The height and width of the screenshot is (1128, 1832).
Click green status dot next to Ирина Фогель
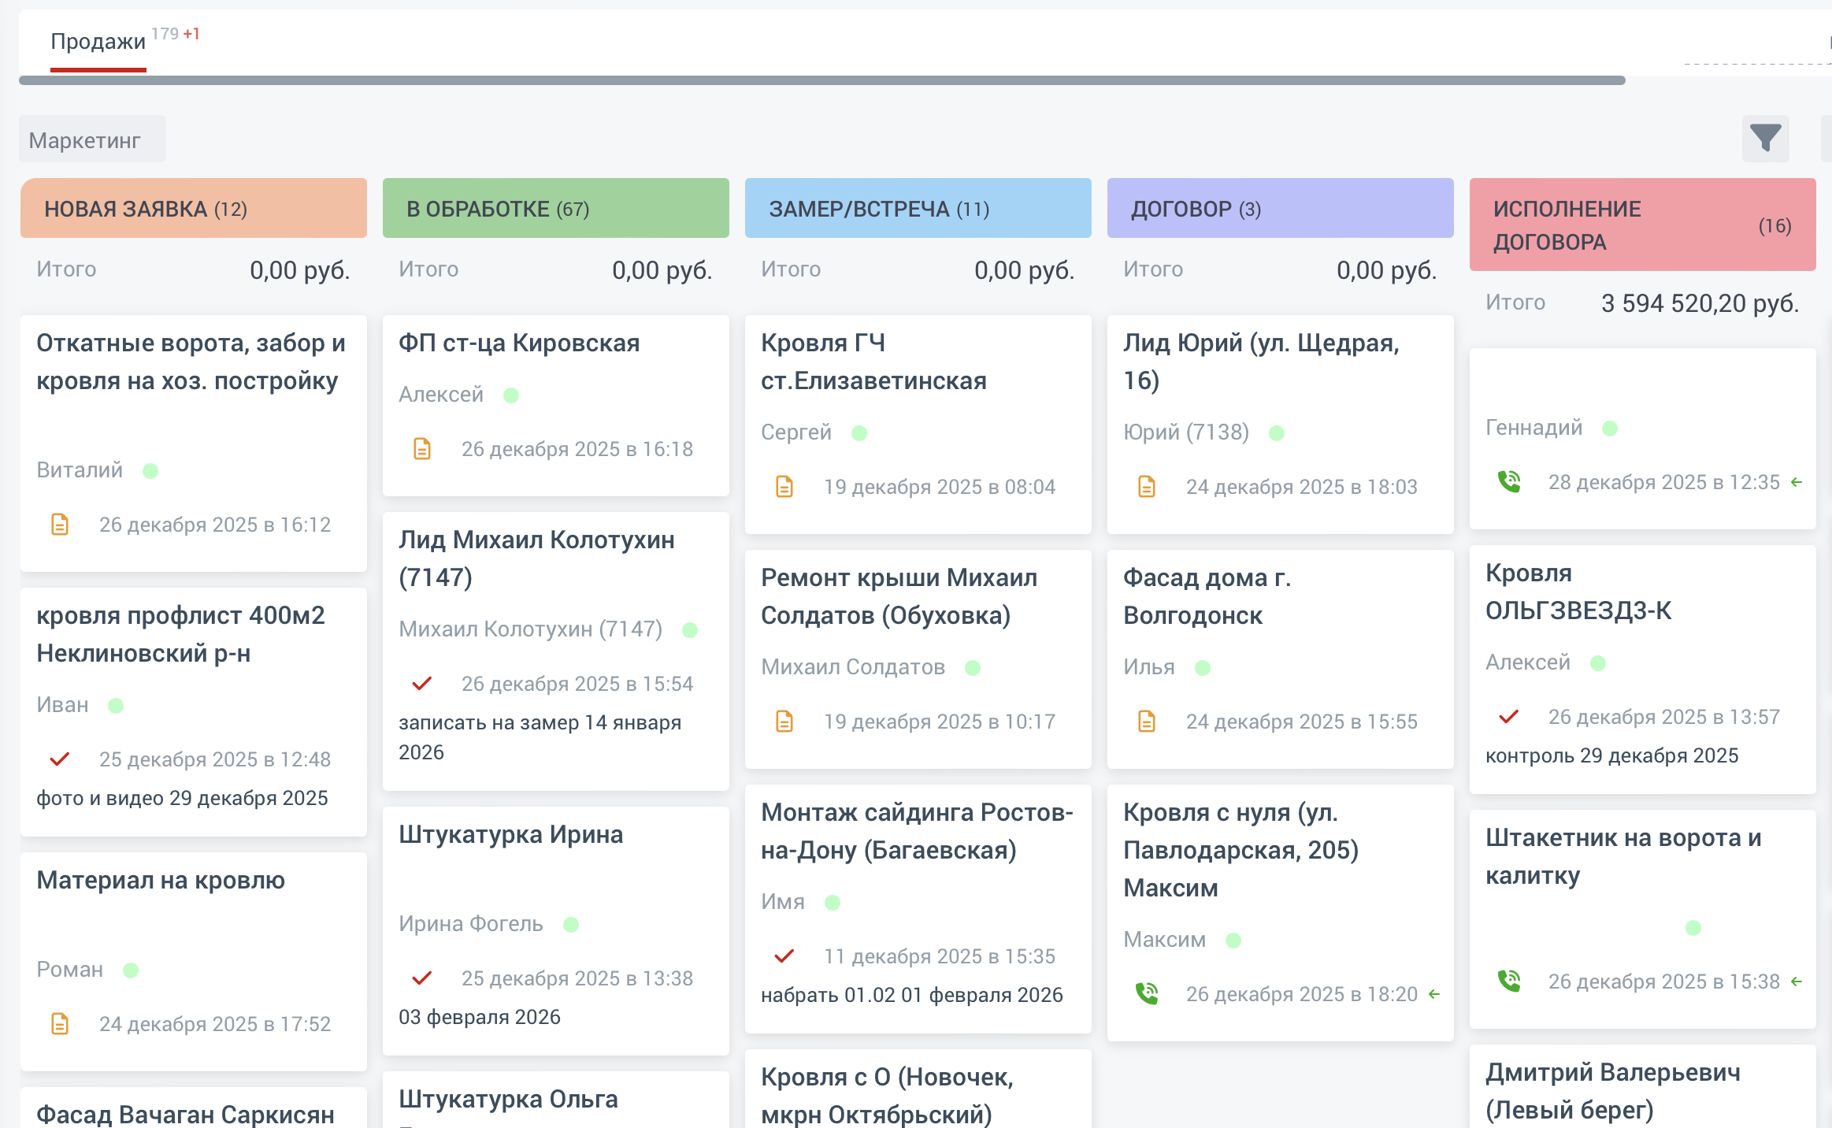[571, 924]
